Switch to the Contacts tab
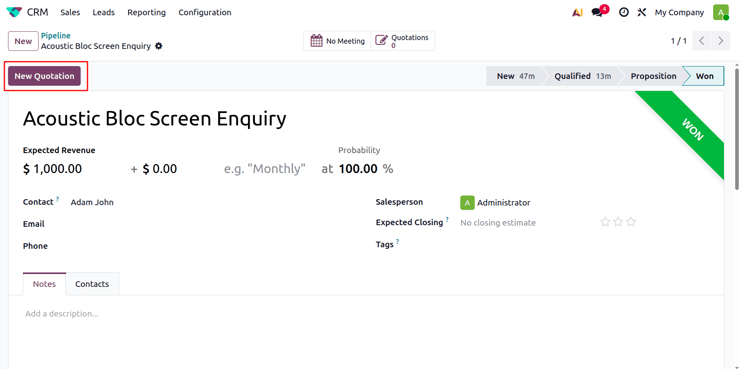740x369 pixels. point(92,284)
